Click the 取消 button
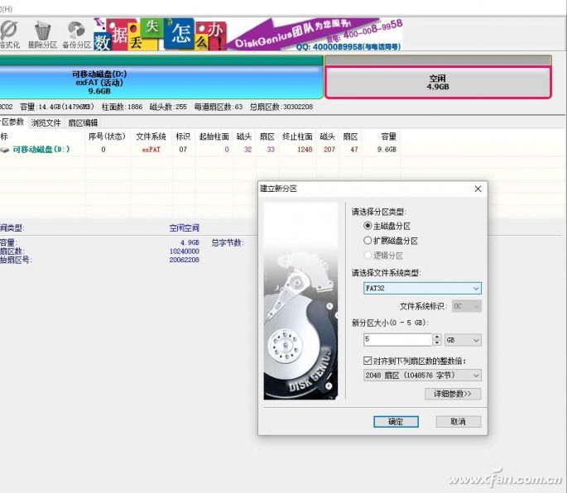The width and height of the screenshot is (567, 493). coord(458,421)
